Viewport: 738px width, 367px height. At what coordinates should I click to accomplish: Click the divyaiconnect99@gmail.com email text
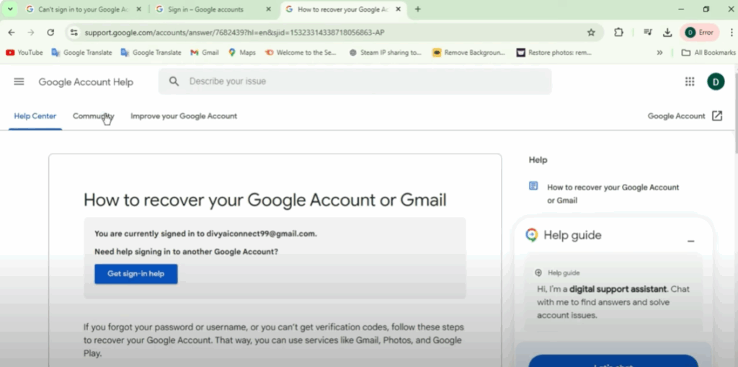click(x=261, y=234)
